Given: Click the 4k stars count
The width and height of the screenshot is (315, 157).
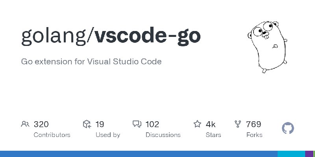Looking at the screenshot, I should (211, 124).
